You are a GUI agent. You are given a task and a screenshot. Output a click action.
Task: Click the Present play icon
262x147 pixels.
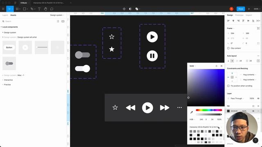point(249,9)
